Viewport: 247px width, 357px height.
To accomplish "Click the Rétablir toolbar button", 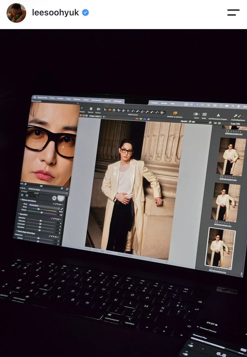I will click(82, 109).
